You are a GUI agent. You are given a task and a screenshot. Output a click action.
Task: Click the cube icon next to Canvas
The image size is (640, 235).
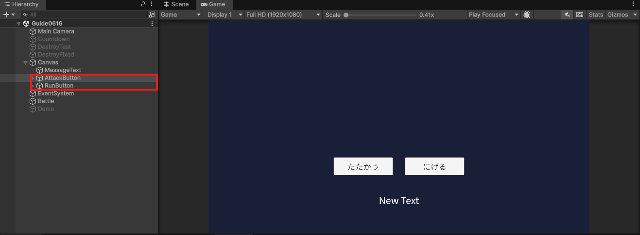tap(33, 63)
